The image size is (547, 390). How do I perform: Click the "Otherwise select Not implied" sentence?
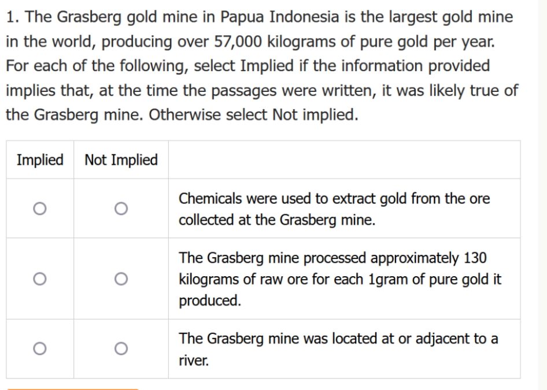tap(253, 115)
